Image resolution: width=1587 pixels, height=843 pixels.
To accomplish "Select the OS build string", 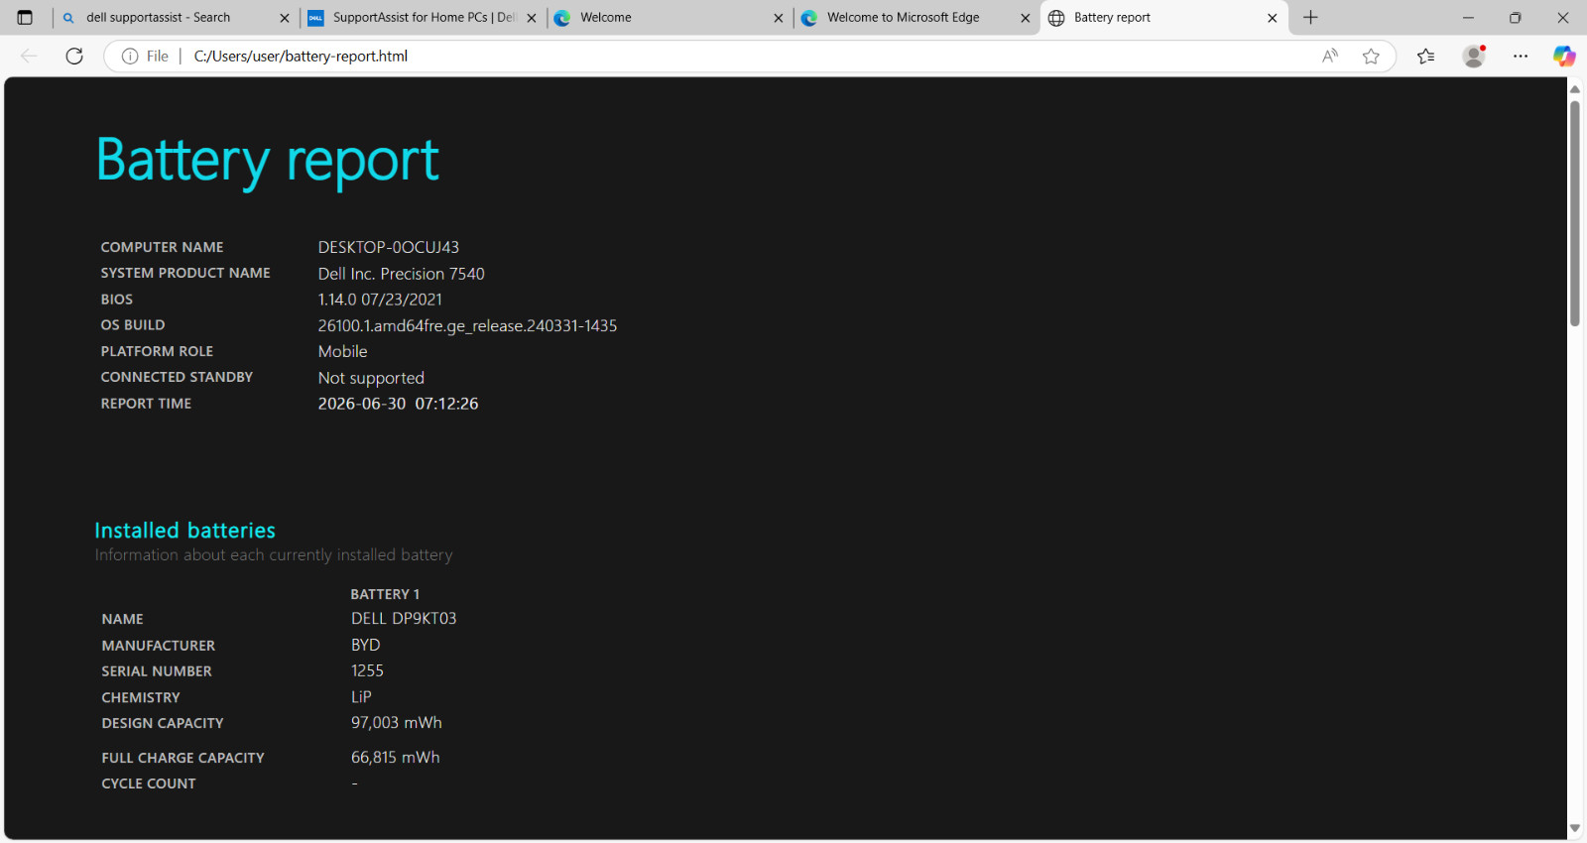I will (x=467, y=325).
